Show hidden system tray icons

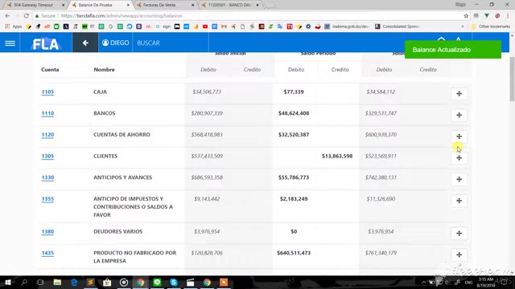[424, 283]
